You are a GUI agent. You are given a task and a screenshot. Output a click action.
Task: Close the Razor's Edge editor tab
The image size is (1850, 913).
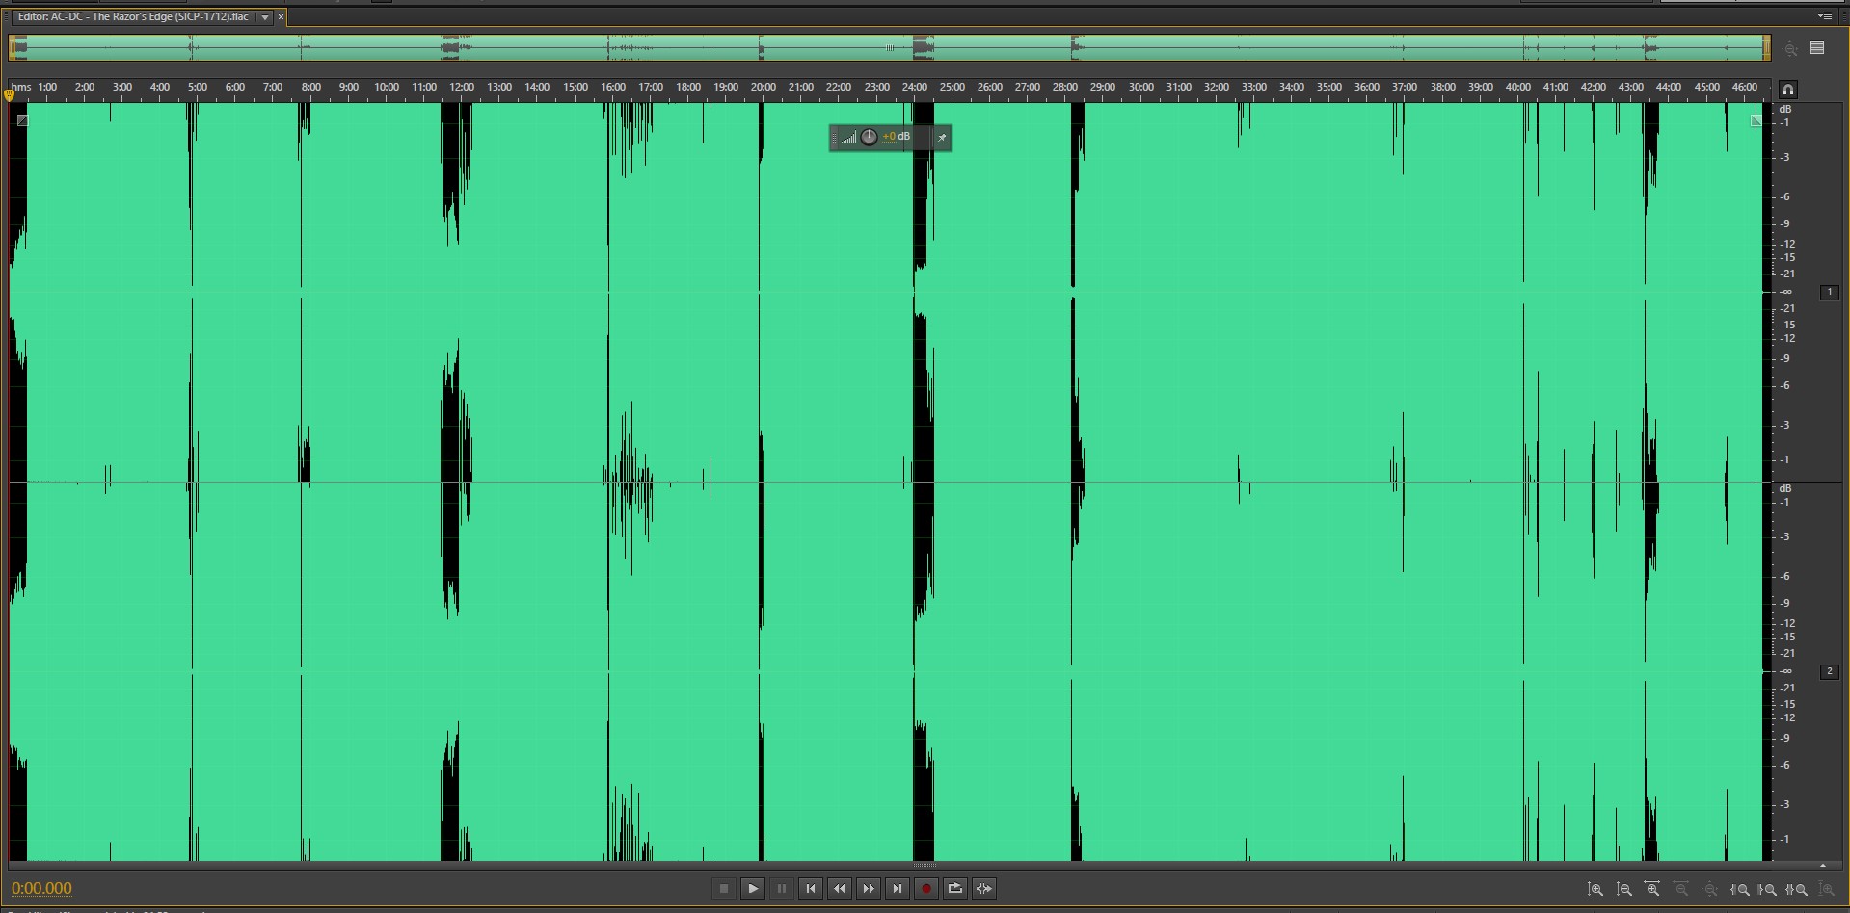coord(282,17)
